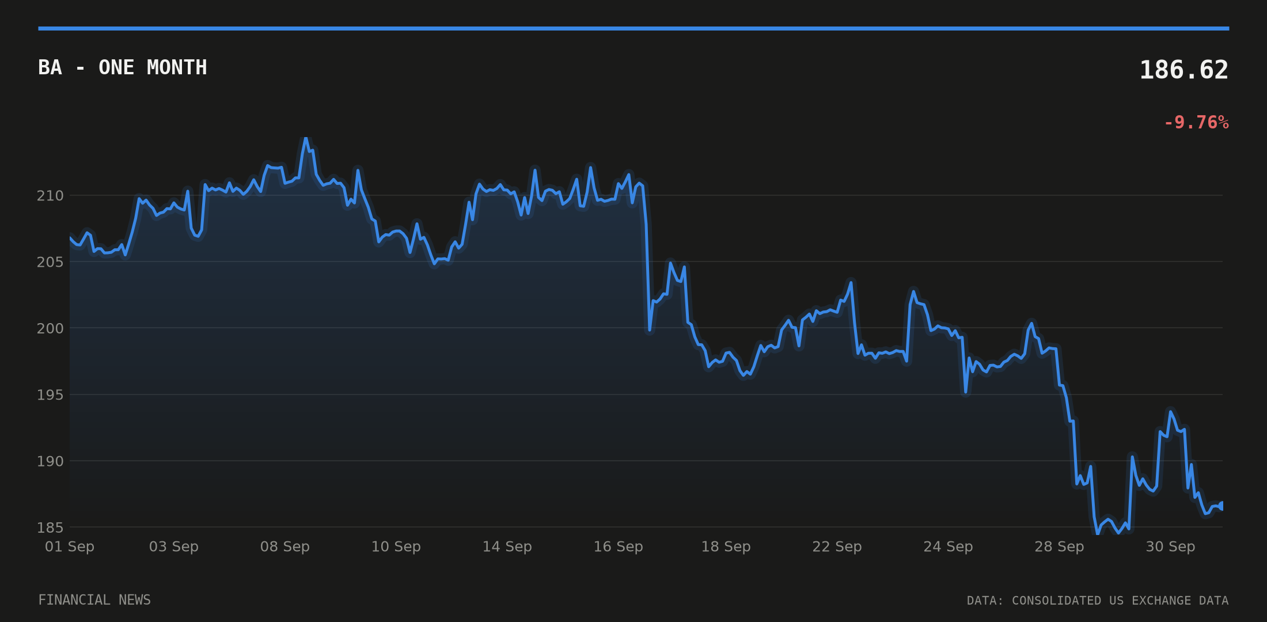Click the 205 y-axis label
The image size is (1267, 622).
pos(50,262)
